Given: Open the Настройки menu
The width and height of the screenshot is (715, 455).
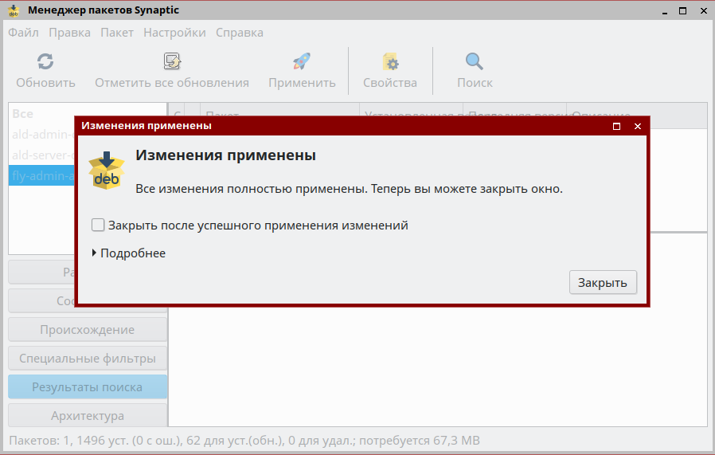Looking at the screenshot, I should (x=174, y=33).
